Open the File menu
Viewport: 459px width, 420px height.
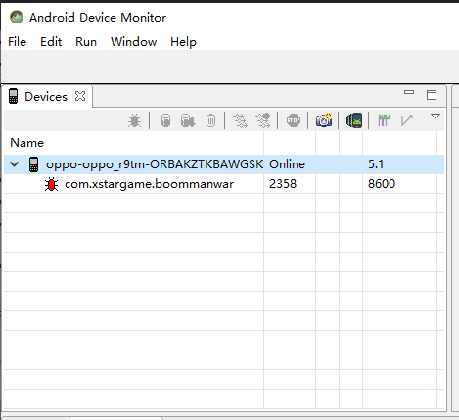coord(17,42)
